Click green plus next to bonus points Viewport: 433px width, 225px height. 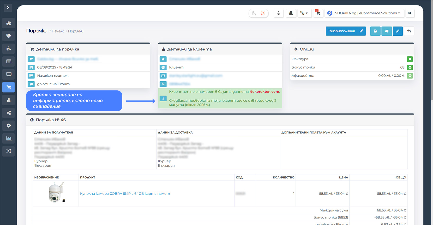point(410,68)
